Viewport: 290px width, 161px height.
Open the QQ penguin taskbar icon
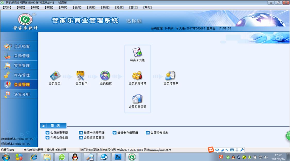(x=75, y=157)
